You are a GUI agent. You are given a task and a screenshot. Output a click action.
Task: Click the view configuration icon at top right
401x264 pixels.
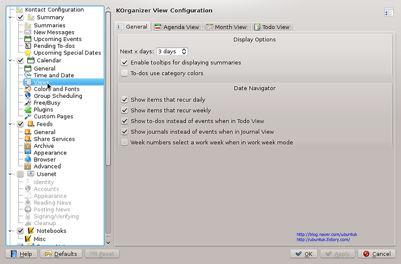pos(389,12)
